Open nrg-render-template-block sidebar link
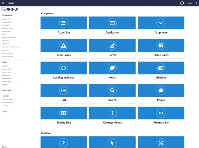This screenshot has height=148, width=199. click(x=11, y=47)
